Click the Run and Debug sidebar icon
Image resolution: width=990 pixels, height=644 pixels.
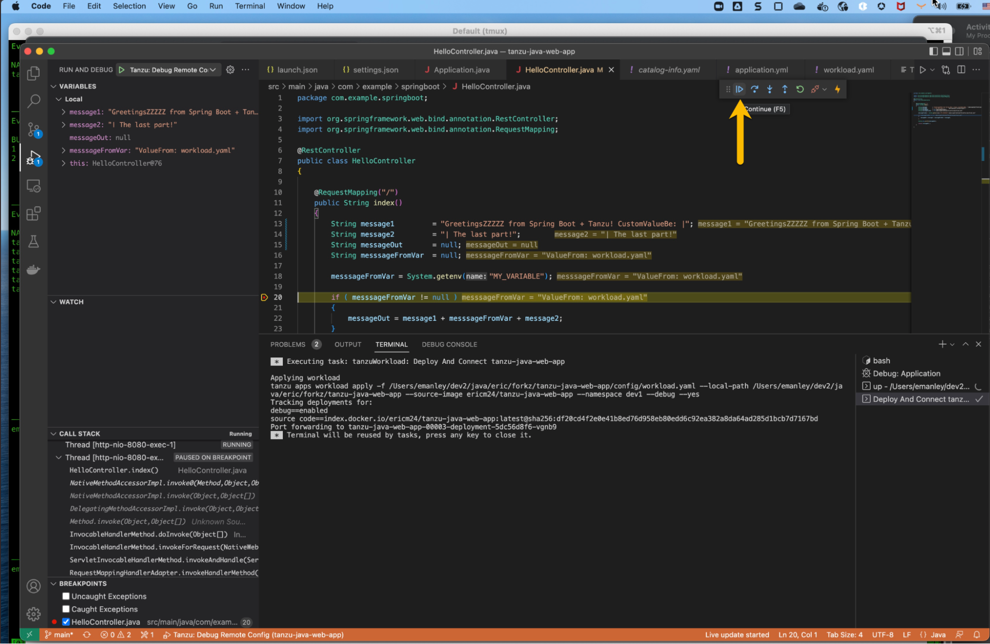coord(33,158)
